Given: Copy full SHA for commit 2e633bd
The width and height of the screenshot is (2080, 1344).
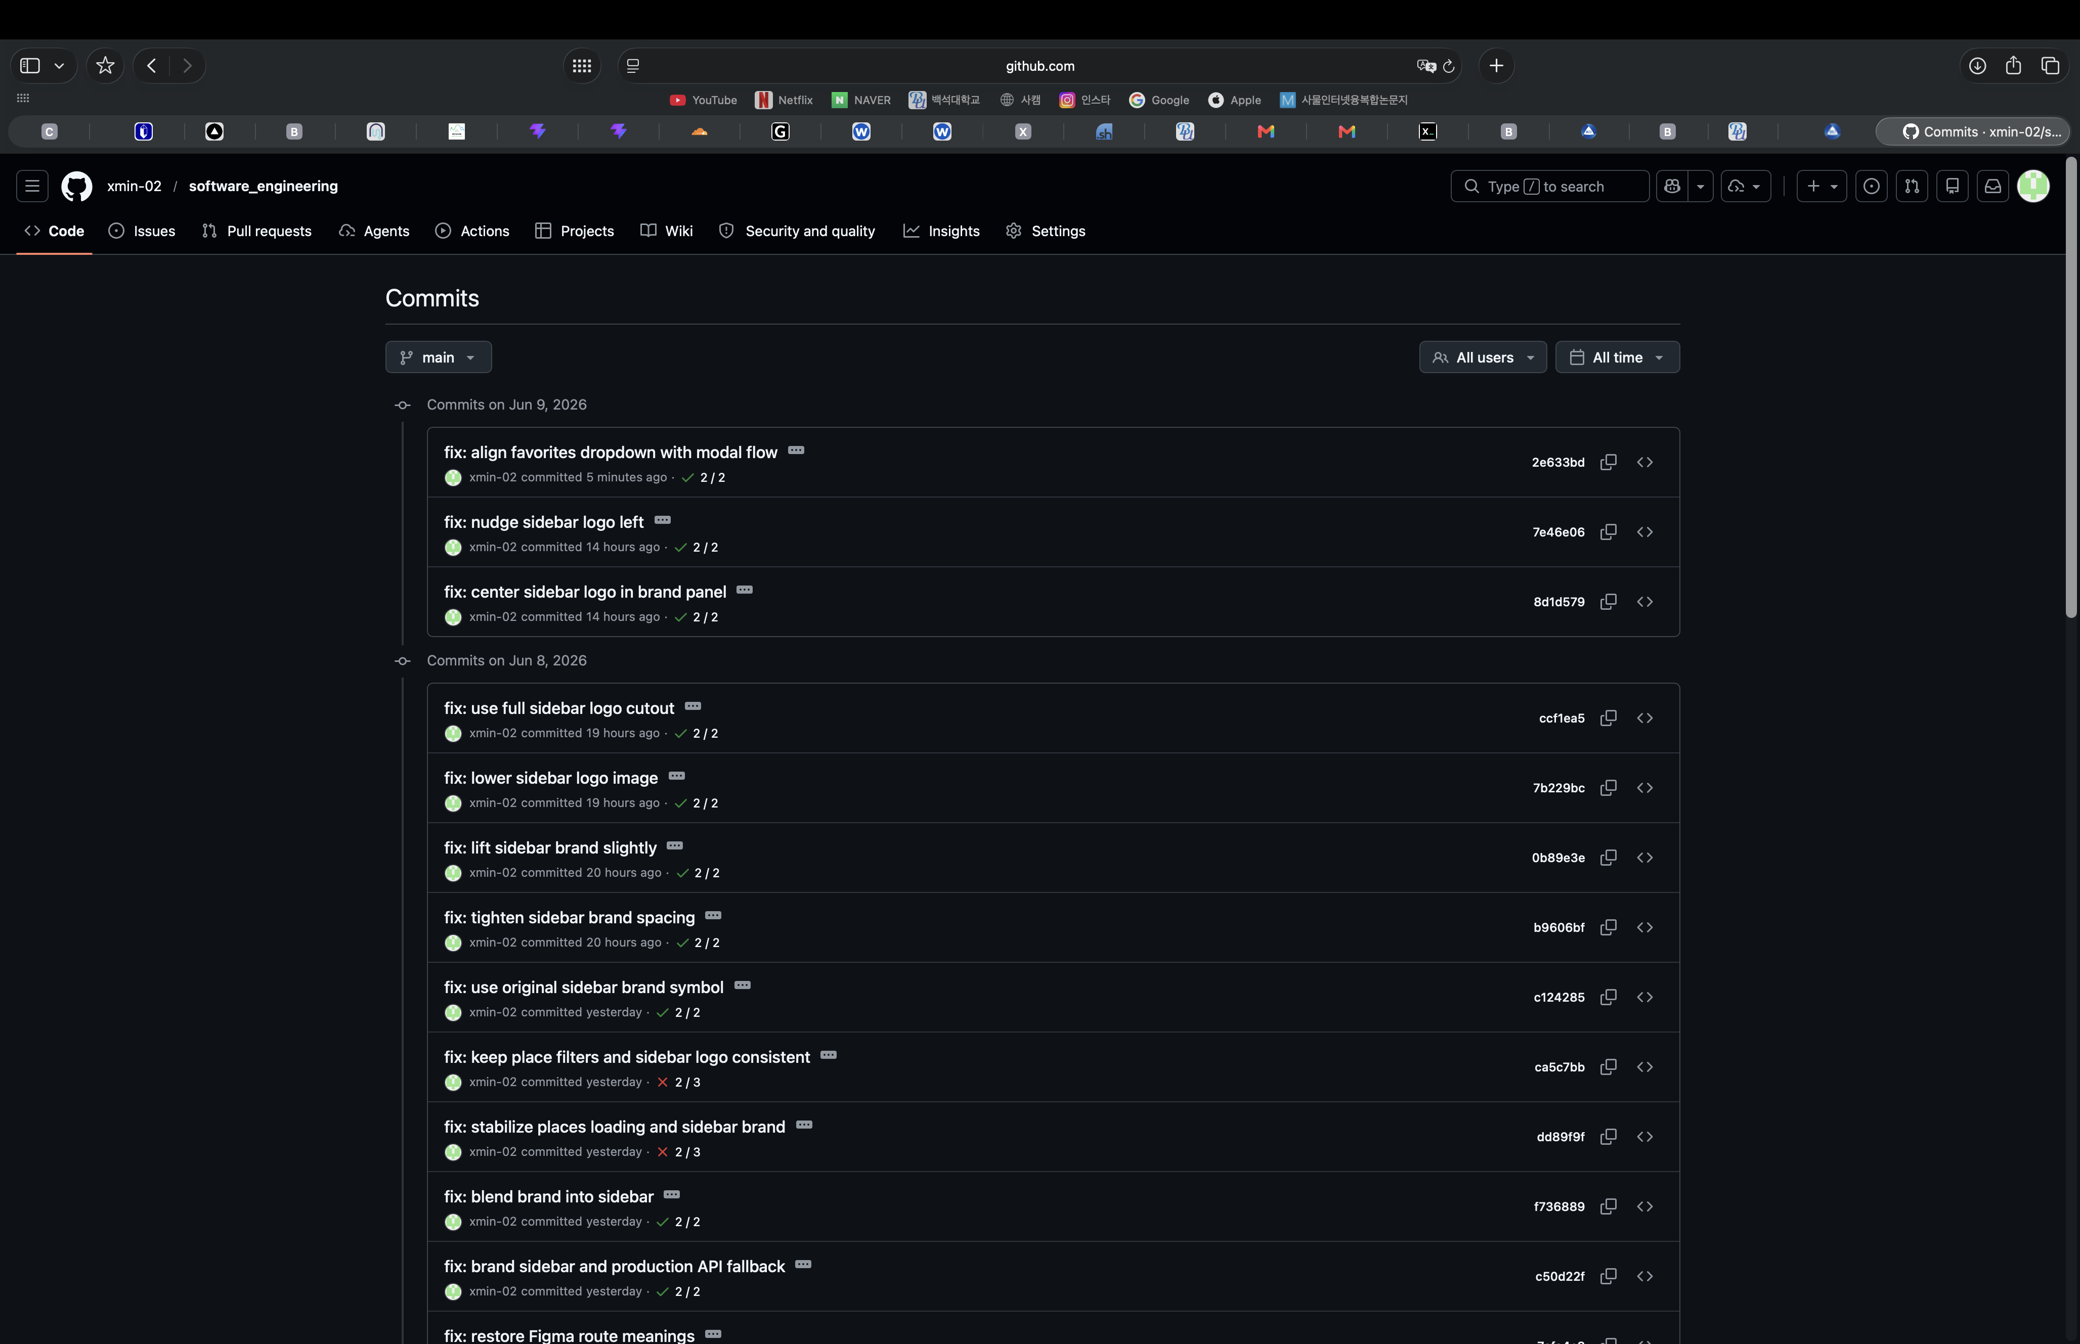Looking at the screenshot, I should click(1608, 462).
